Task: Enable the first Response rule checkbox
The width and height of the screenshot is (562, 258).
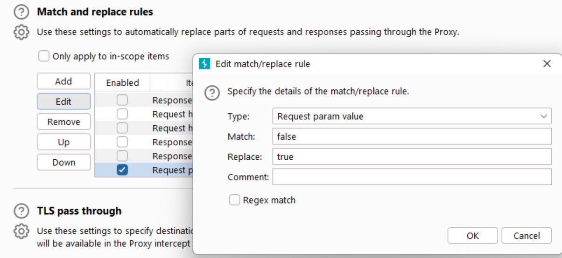Action: 122,100
